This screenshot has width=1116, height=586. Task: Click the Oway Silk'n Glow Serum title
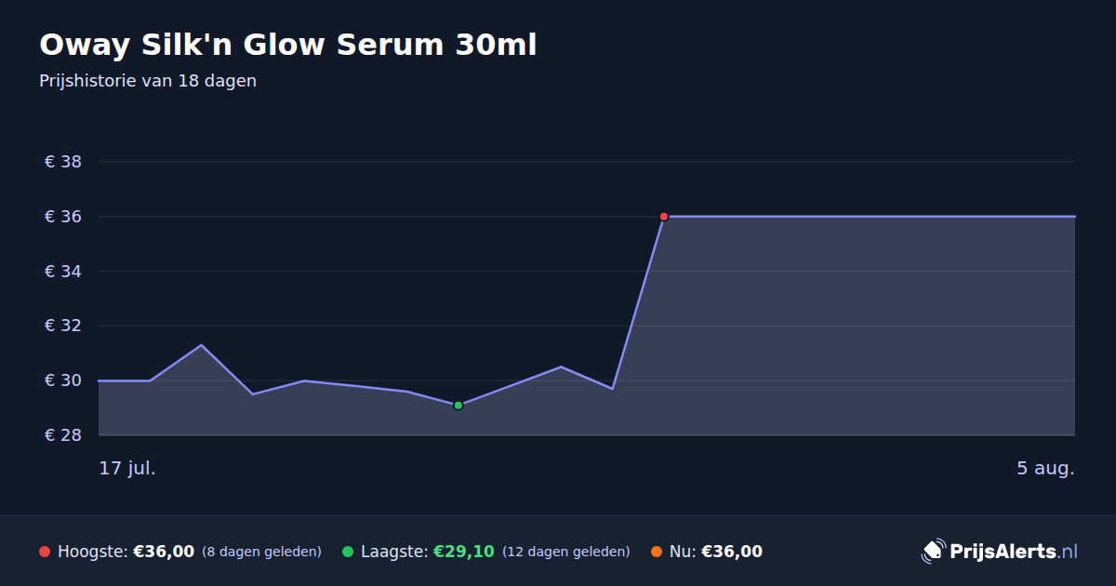[288, 45]
